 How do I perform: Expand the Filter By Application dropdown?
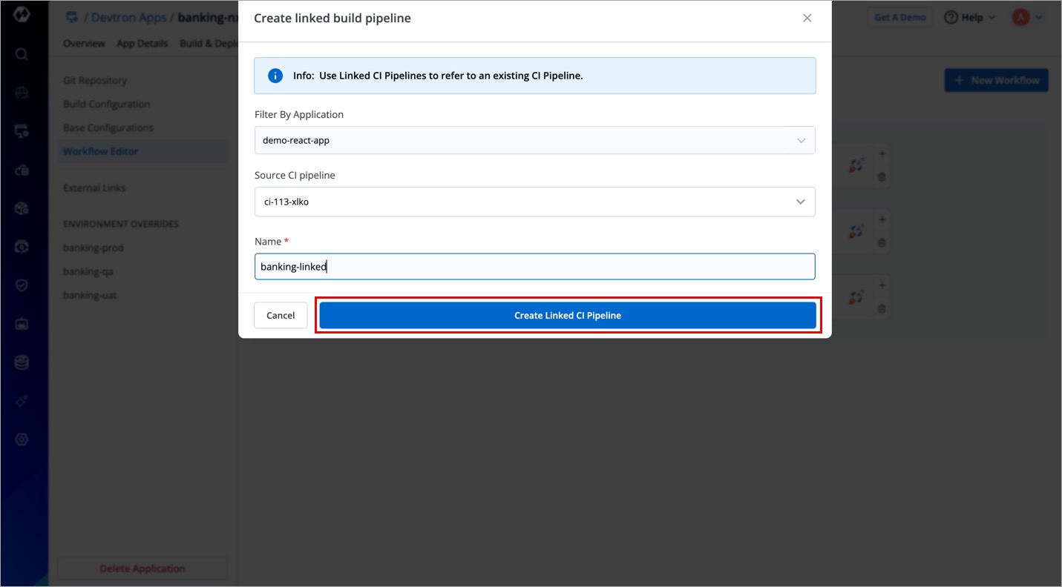tap(534, 141)
